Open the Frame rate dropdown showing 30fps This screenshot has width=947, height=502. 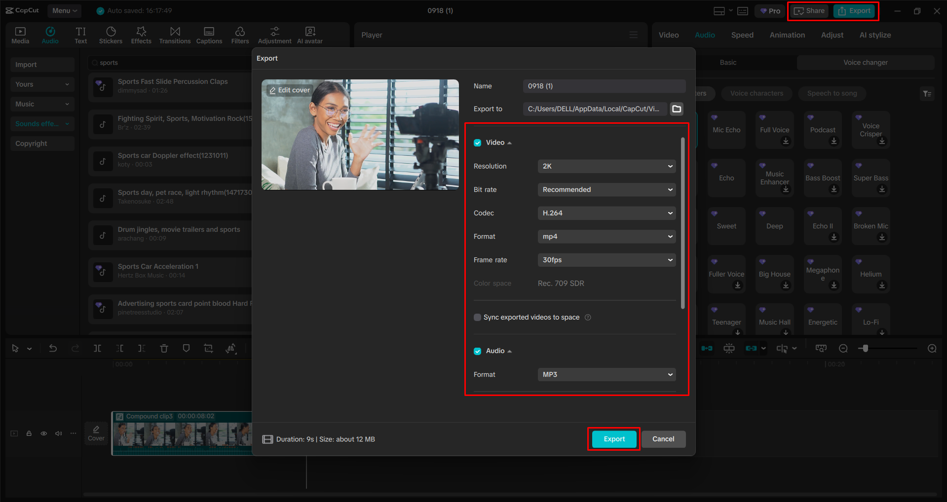coord(606,260)
